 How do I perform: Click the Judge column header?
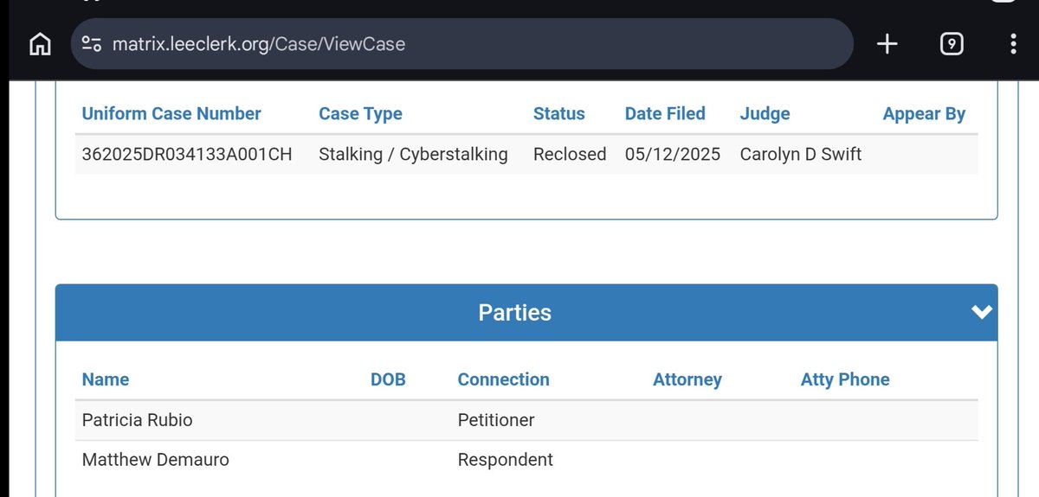pyautogui.click(x=765, y=114)
